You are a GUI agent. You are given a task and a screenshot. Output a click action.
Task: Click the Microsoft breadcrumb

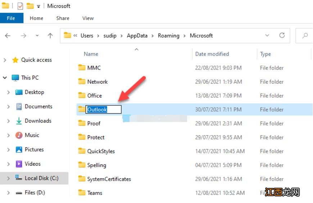coord(201,36)
